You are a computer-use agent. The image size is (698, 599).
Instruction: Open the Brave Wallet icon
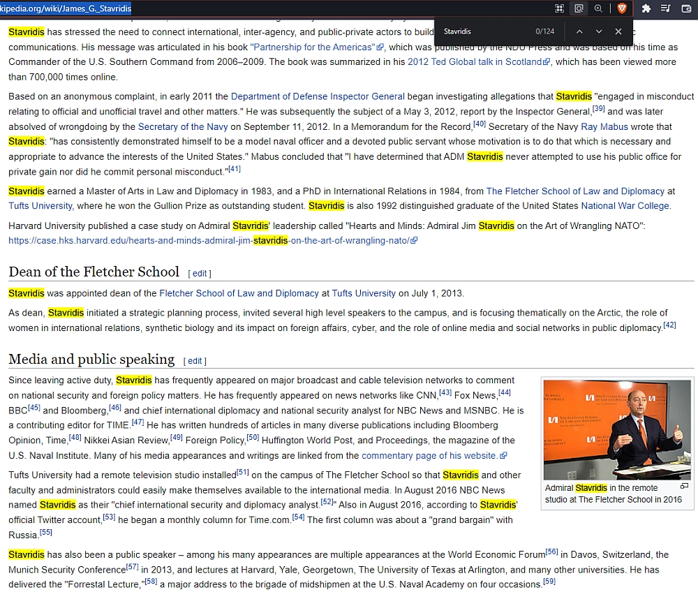pyautogui.click(x=686, y=8)
